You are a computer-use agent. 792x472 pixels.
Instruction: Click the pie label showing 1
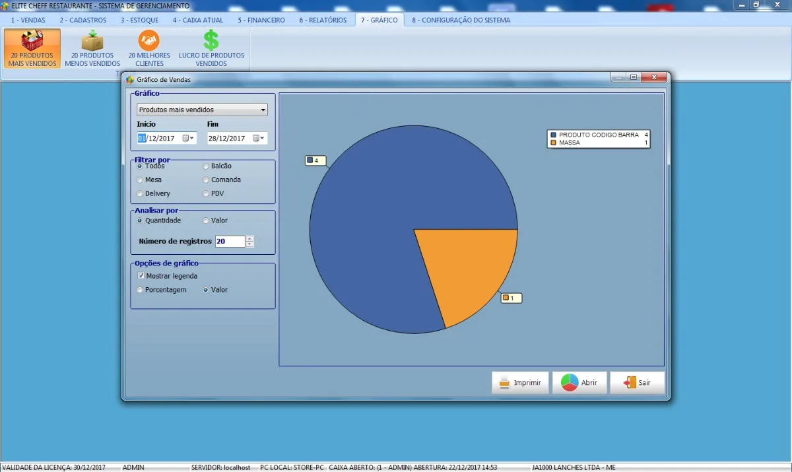point(511,298)
